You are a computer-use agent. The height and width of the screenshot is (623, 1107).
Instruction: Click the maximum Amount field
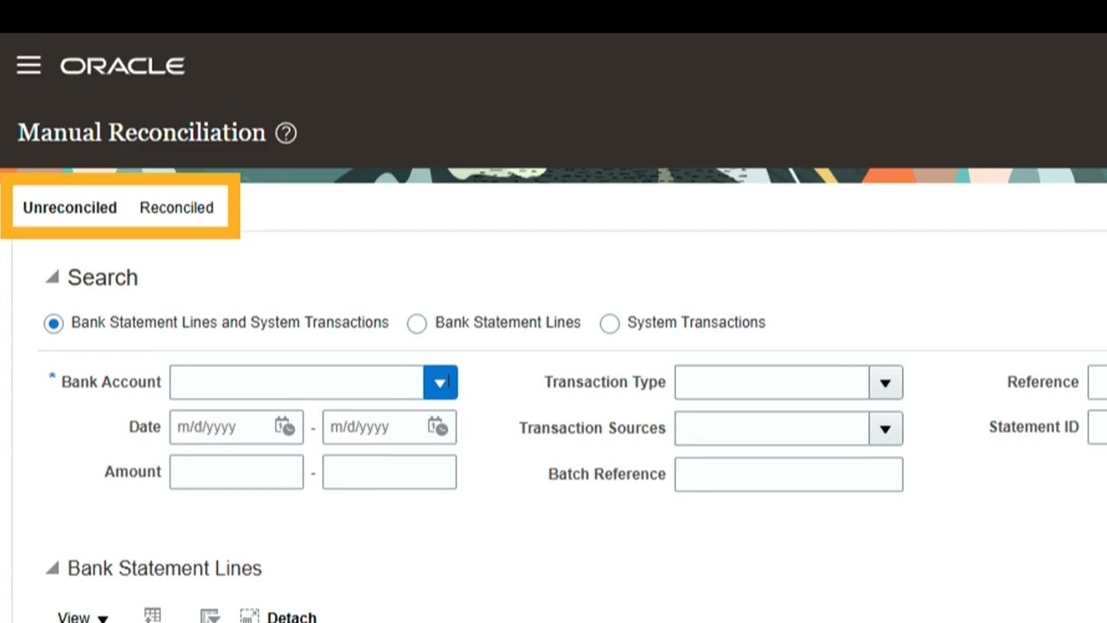coord(389,472)
